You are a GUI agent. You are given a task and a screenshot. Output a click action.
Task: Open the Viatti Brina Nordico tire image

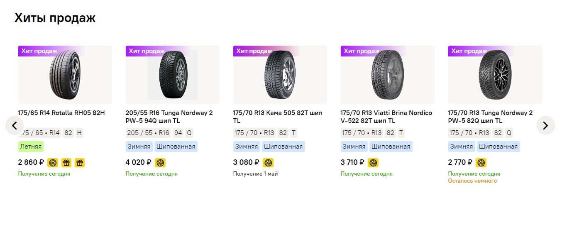point(387,75)
